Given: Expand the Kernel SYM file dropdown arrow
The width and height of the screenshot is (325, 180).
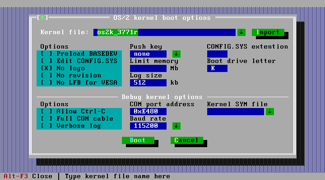Looking at the screenshot, I should click(270, 112).
